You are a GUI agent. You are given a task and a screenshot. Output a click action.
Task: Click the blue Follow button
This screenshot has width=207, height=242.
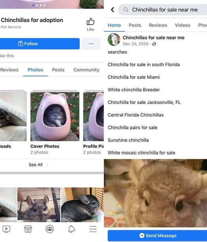coord(40,44)
